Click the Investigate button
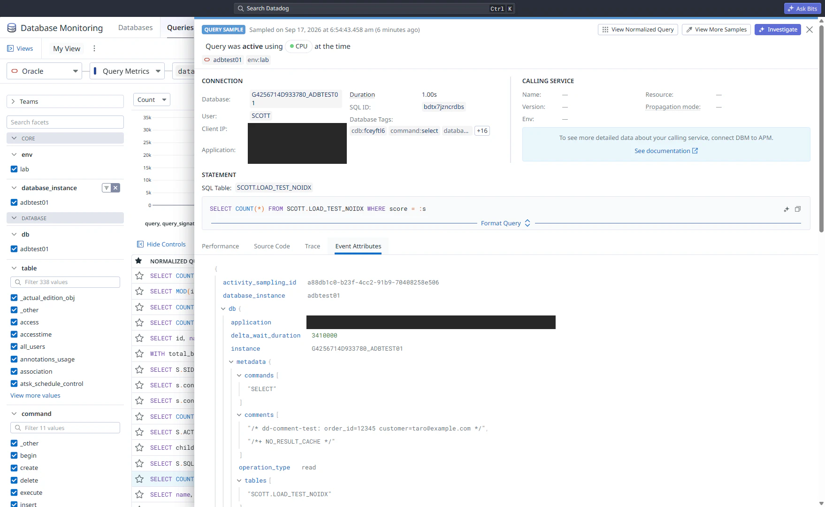 778,30
